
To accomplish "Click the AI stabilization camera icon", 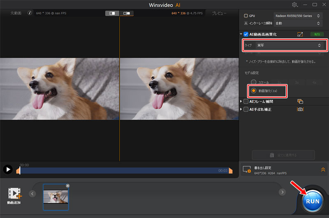I will [300, 110].
